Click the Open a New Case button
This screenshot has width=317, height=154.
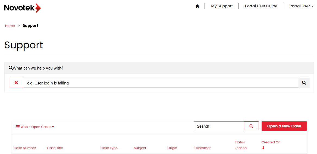point(284,126)
